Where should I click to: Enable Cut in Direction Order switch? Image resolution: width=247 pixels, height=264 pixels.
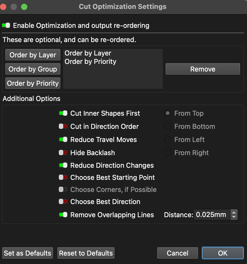coord(63,126)
